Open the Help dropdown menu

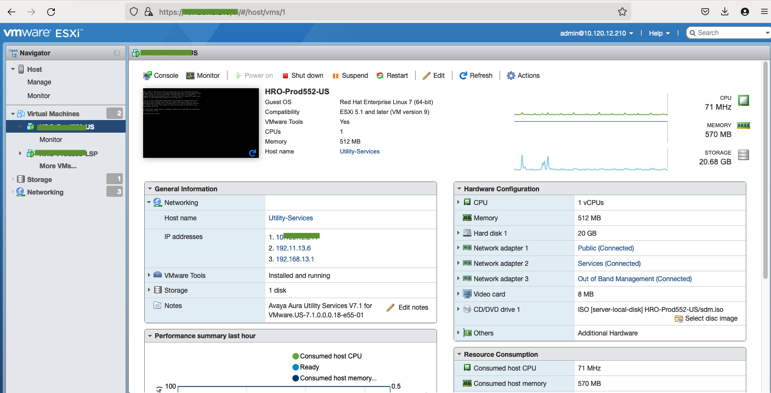coord(659,33)
